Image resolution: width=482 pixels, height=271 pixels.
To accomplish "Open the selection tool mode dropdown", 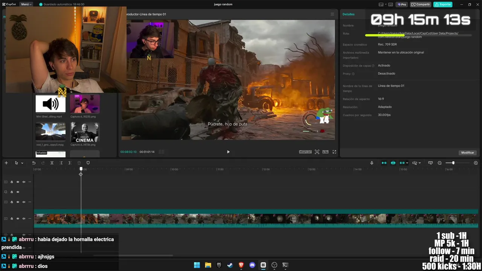I will coord(22,163).
